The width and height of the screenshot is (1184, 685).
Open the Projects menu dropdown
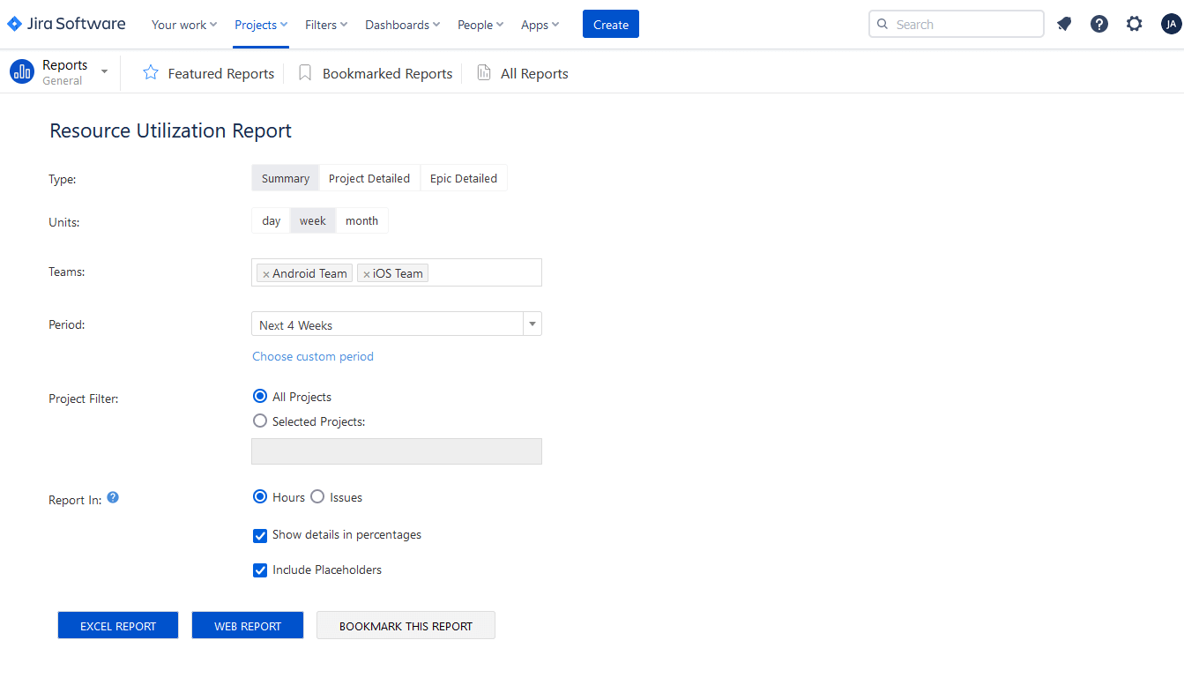click(260, 25)
